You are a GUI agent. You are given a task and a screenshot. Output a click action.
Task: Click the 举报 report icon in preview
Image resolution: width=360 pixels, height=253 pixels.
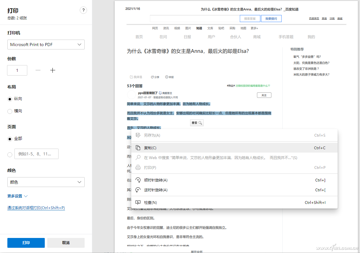coord(167,77)
